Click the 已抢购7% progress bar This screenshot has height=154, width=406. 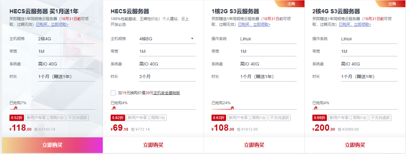click(x=52, y=109)
